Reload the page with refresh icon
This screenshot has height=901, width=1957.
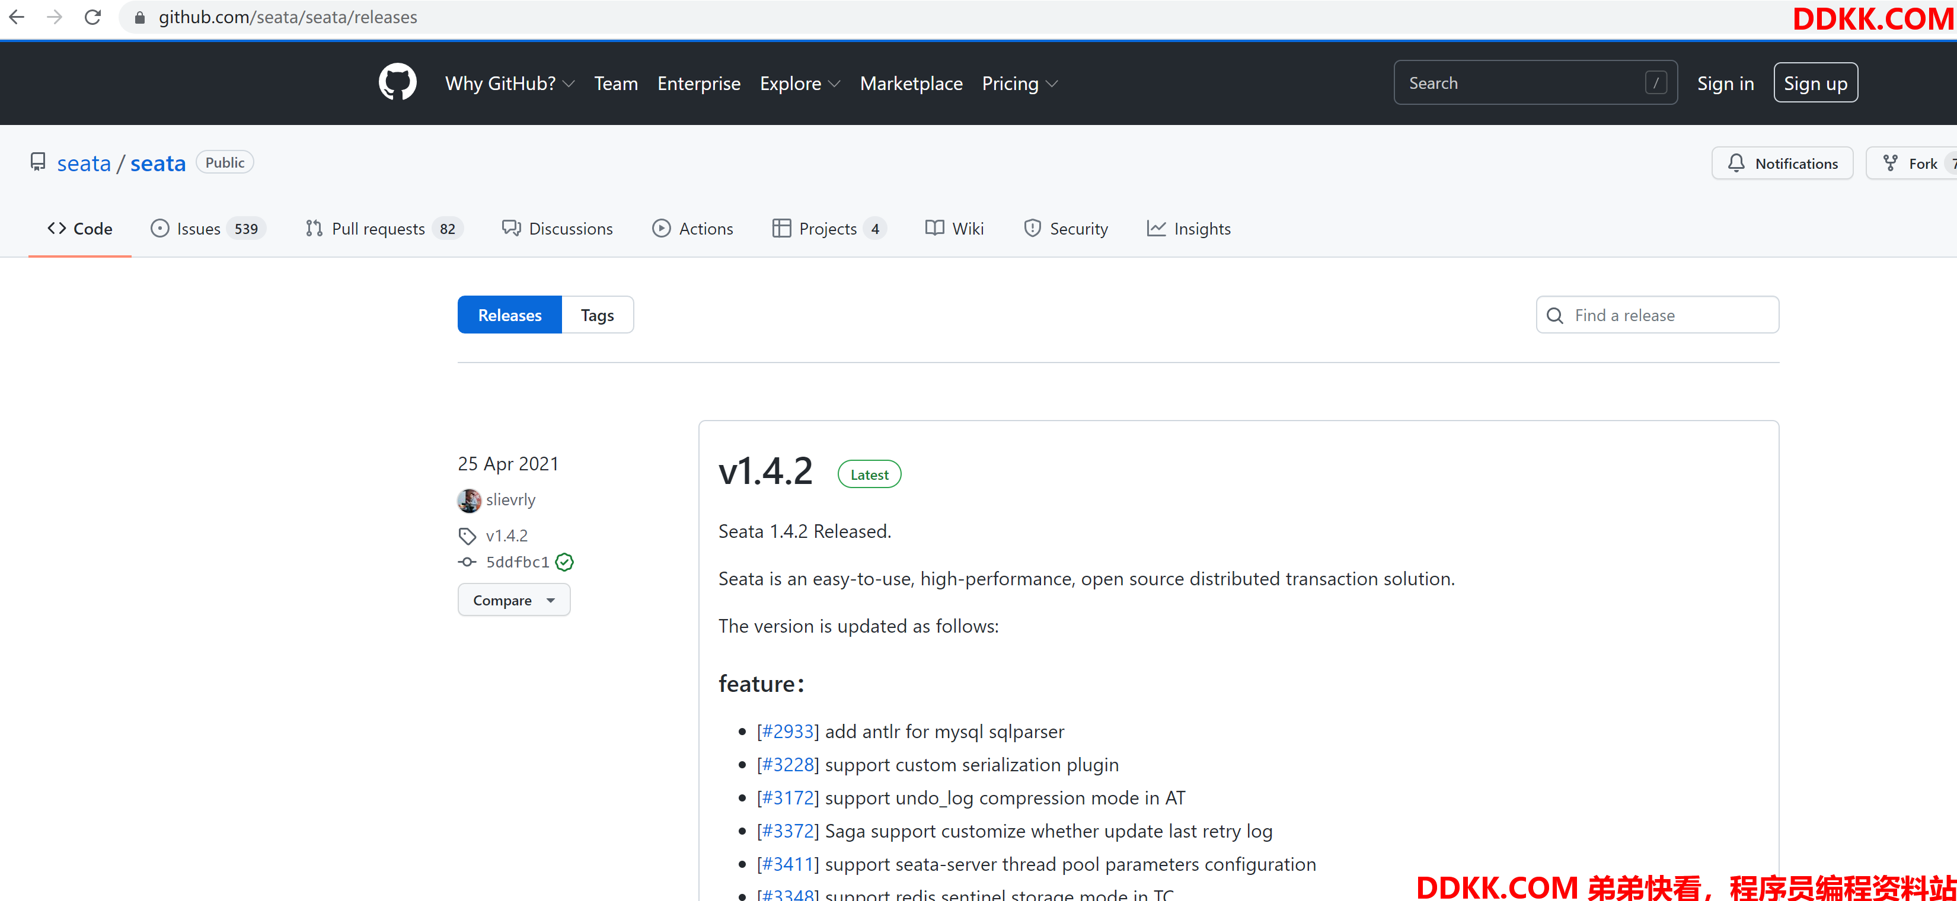point(92,17)
